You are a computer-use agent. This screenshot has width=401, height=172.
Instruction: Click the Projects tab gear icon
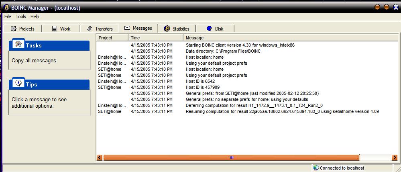pos(14,29)
